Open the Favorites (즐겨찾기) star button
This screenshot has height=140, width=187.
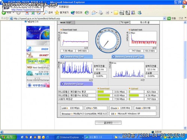coord(62,12)
